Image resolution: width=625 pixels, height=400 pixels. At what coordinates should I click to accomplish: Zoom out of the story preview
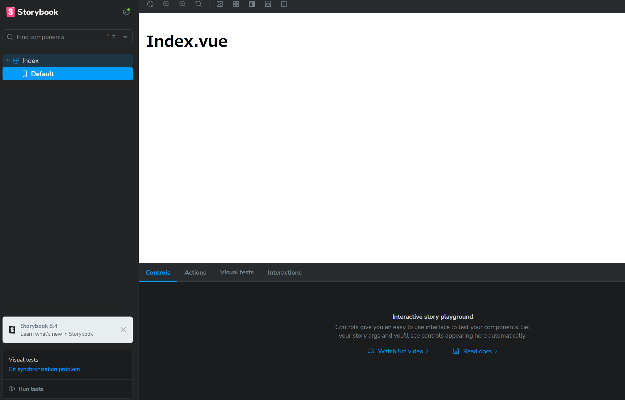coord(182,4)
